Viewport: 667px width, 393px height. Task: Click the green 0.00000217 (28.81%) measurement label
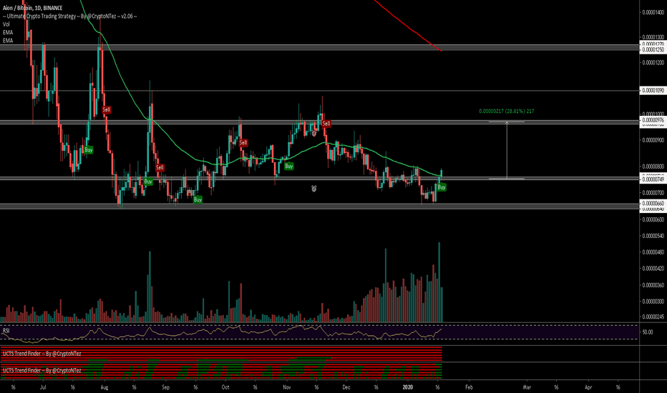coord(506,111)
